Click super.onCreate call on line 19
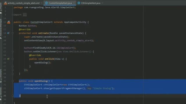The image size is (186, 104). point(46,37)
